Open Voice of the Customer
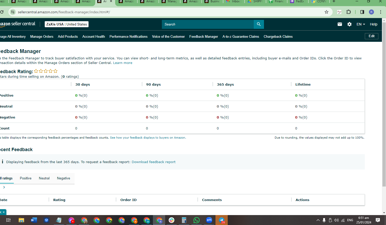The width and height of the screenshot is (386, 225). point(168,36)
